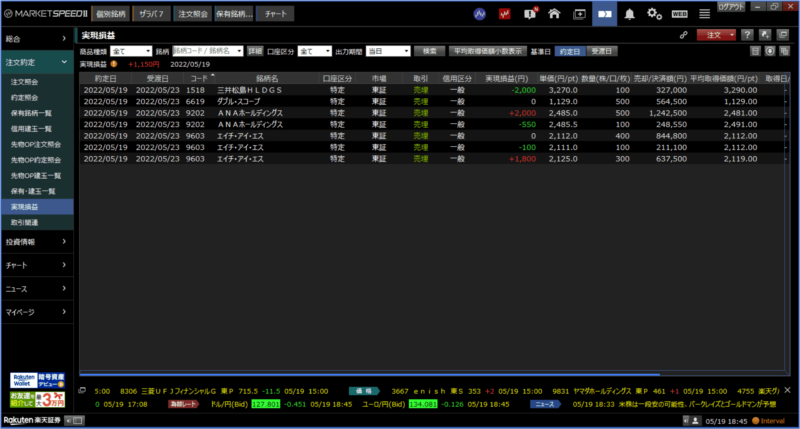Collapse 注文約定 sidebar section
The height and width of the screenshot is (429, 800).
37,62
